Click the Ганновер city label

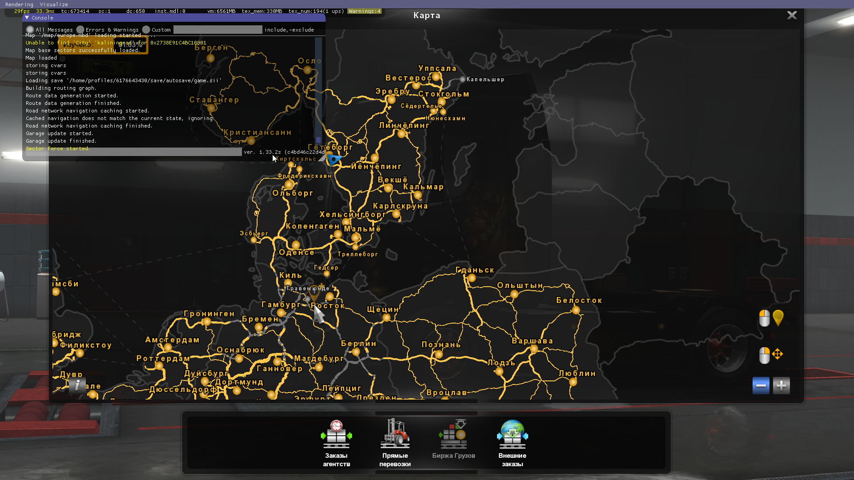[x=280, y=368]
